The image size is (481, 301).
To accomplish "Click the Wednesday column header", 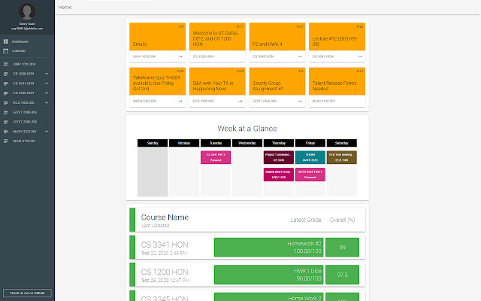I will point(247,143).
